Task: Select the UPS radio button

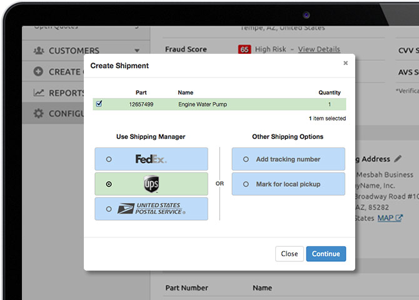Action: click(109, 184)
